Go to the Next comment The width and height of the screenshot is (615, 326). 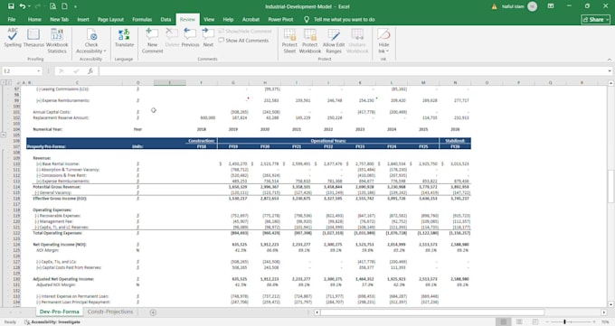pos(208,38)
